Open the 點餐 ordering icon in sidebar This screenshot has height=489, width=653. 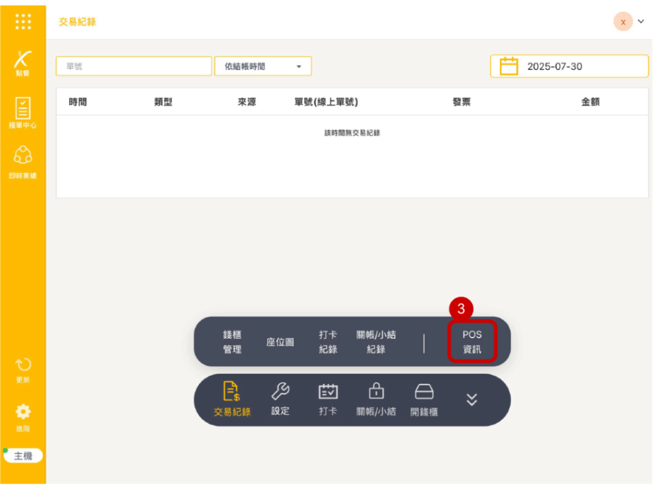point(23,62)
